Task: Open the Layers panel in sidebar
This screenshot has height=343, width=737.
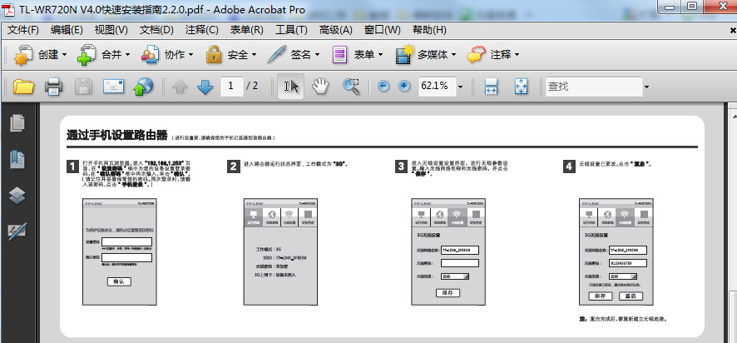Action: (x=17, y=196)
